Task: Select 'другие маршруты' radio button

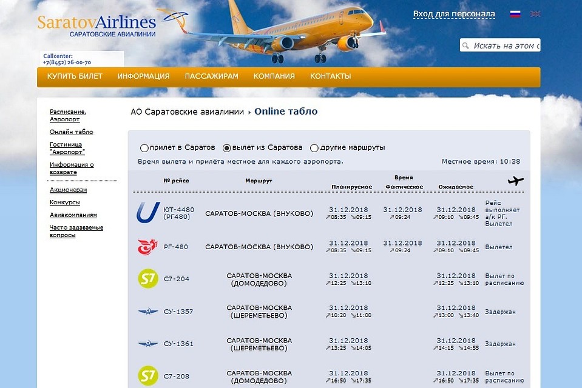Action: tap(314, 148)
